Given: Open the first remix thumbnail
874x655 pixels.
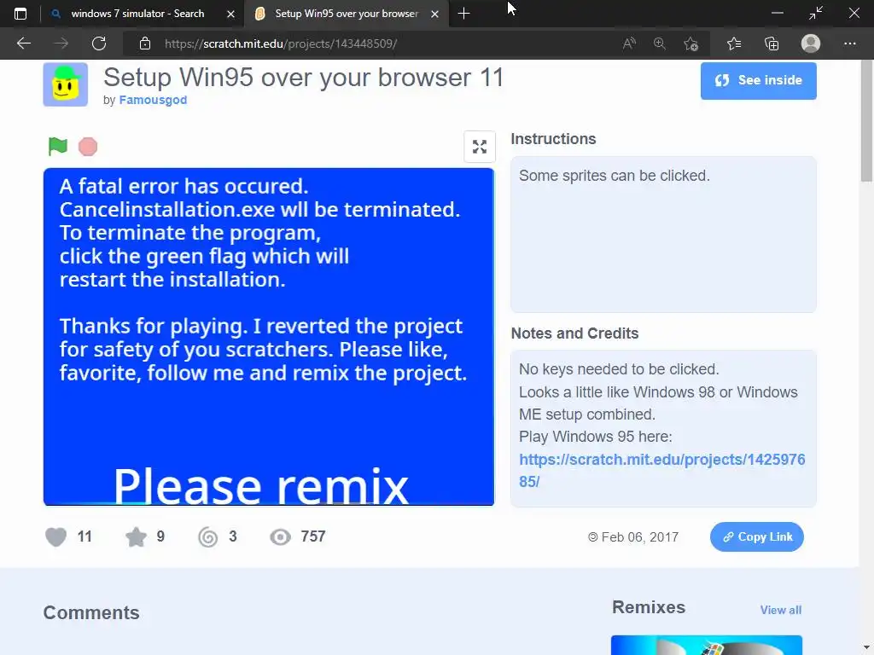Looking at the screenshot, I should pos(706,645).
